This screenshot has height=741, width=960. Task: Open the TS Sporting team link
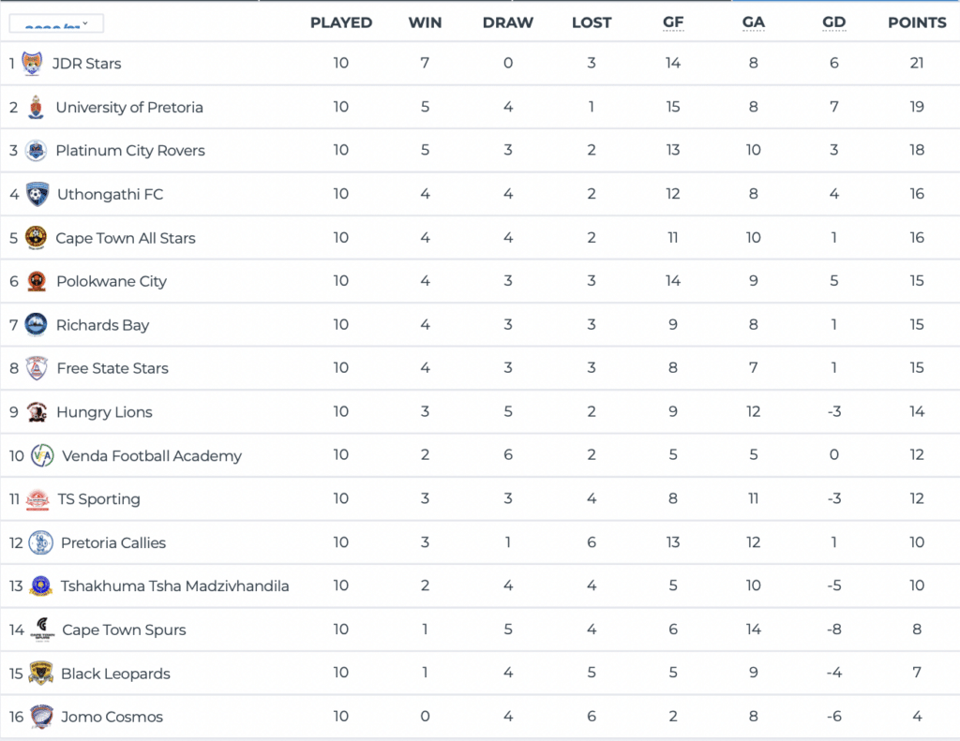click(x=98, y=499)
